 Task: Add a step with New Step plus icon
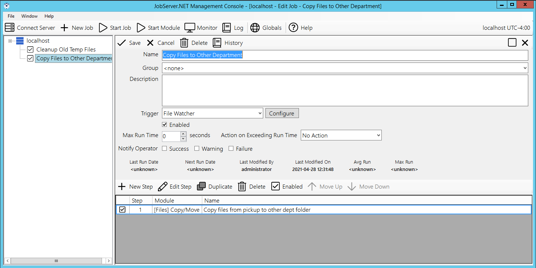point(122,186)
